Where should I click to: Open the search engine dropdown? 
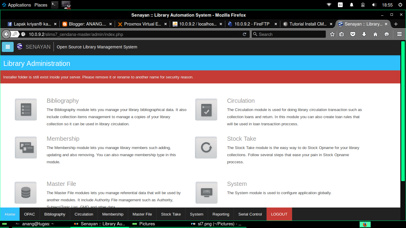pyautogui.click(x=256, y=34)
